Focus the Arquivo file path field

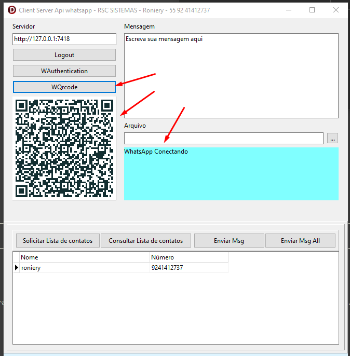pos(223,138)
